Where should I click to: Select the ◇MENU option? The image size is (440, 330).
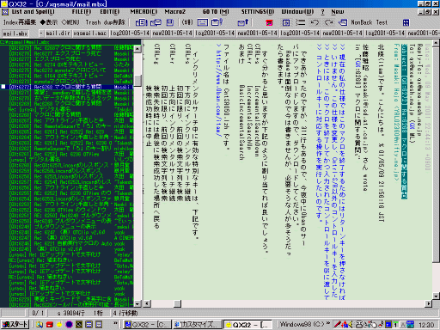point(70,22)
